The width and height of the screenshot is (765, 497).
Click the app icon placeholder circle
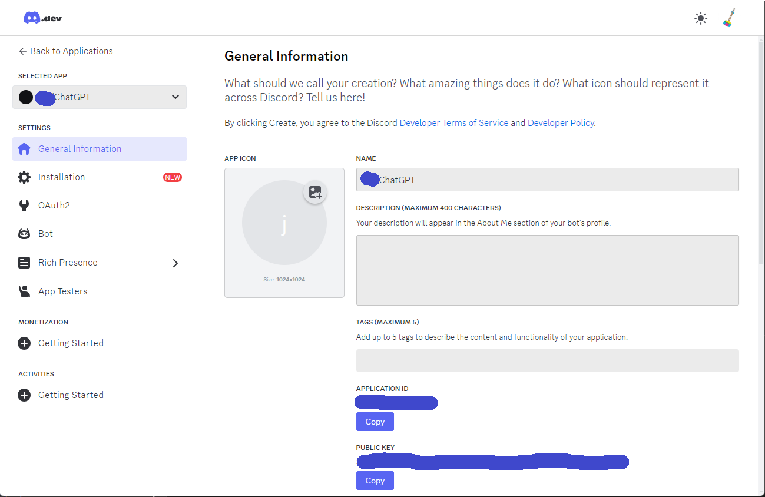tap(284, 223)
